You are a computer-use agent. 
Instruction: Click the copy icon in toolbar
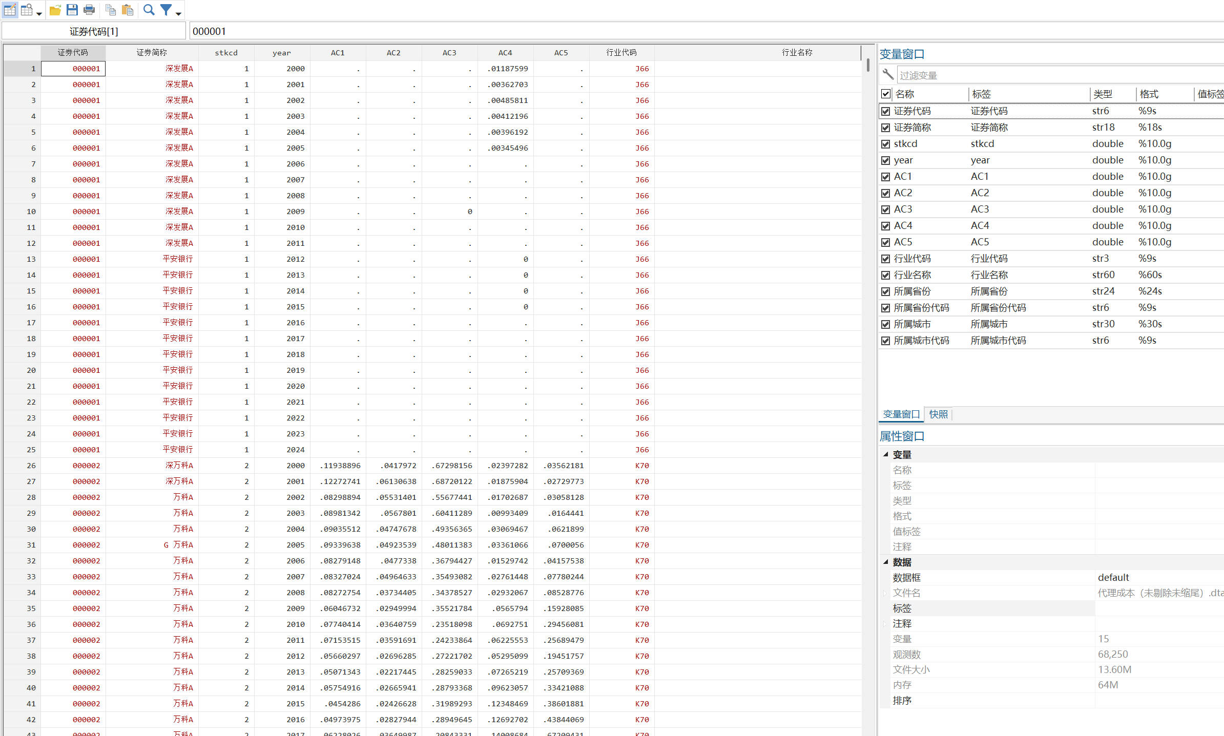pyautogui.click(x=110, y=10)
